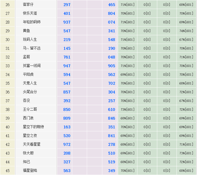197x175 pixels.
Task: Click the number 349 in 福星登陆 row
Action: (x=111, y=171)
